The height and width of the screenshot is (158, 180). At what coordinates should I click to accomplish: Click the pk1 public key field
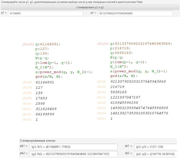(73, 147)
